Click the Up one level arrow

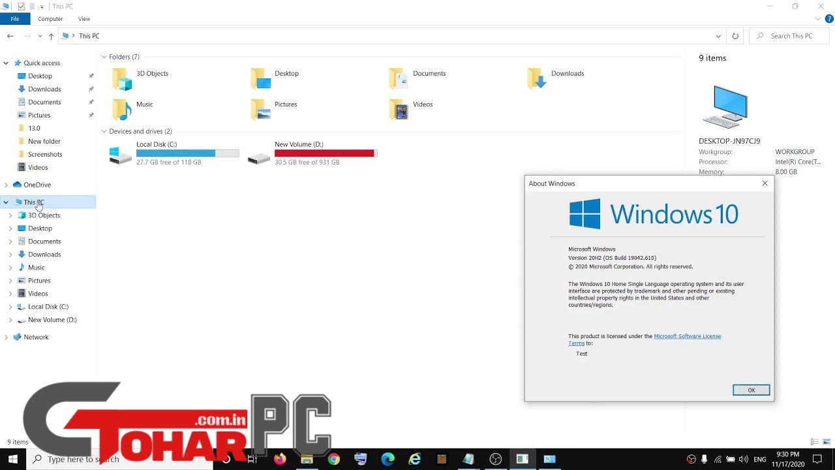pyautogui.click(x=51, y=36)
